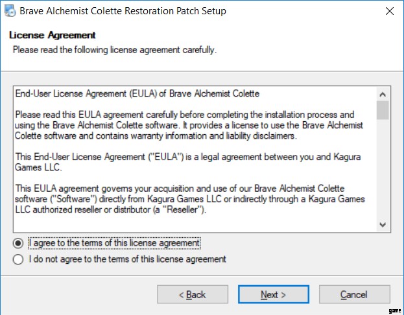Select the 'I agree' radio button

(19, 243)
